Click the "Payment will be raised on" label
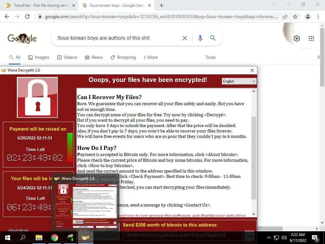Image resolution: width=325 pixels, height=244 pixels. point(38,129)
